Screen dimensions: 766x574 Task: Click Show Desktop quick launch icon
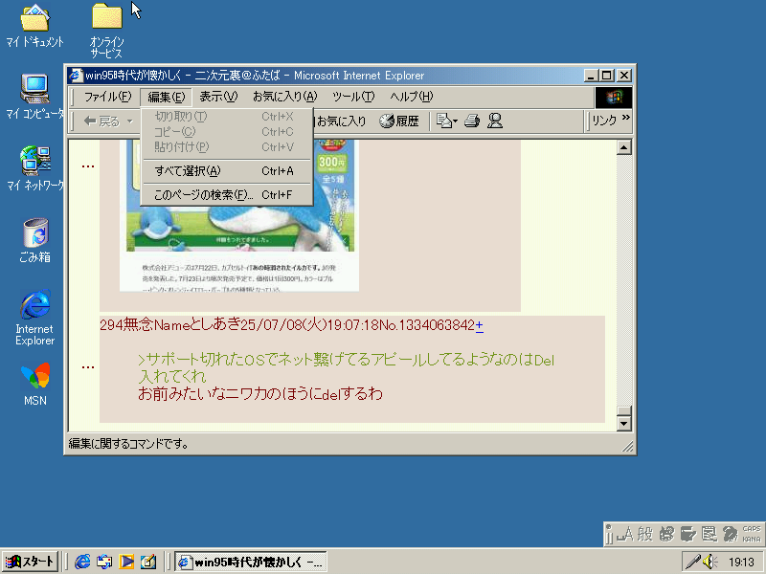point(148,562)
